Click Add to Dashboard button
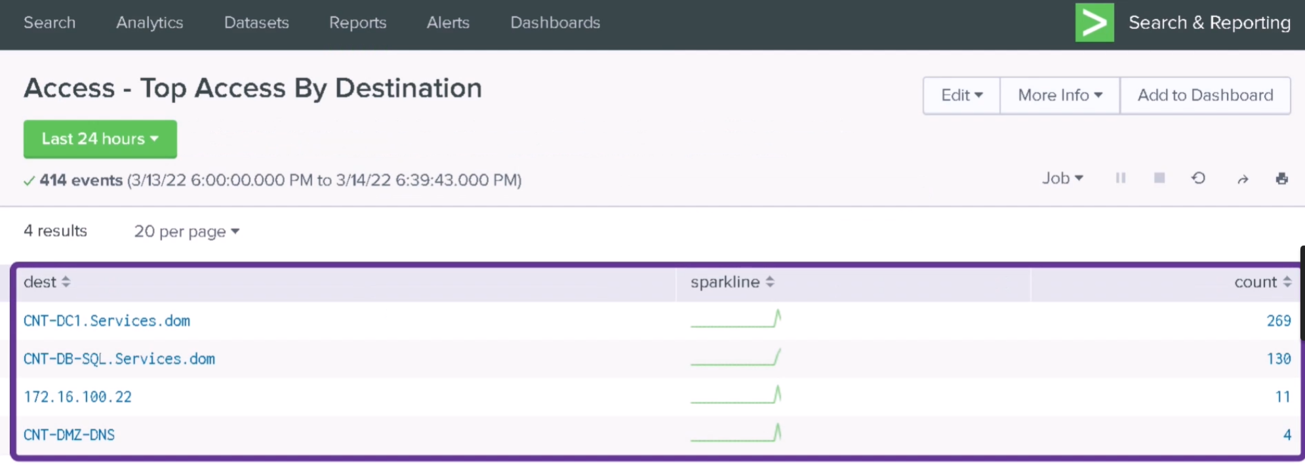The image size is (1305, 476). point(1205,96)
